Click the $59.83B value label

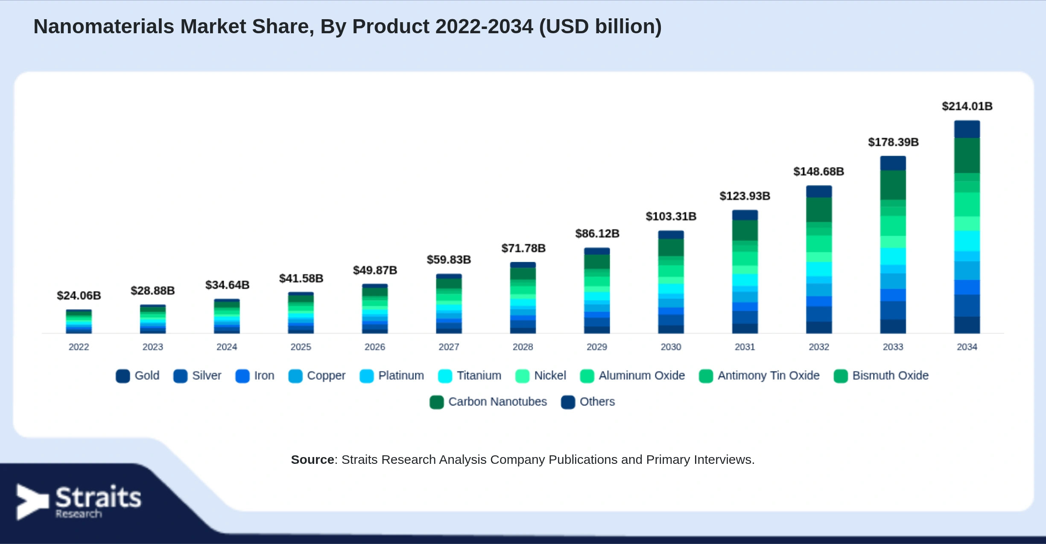449,260
